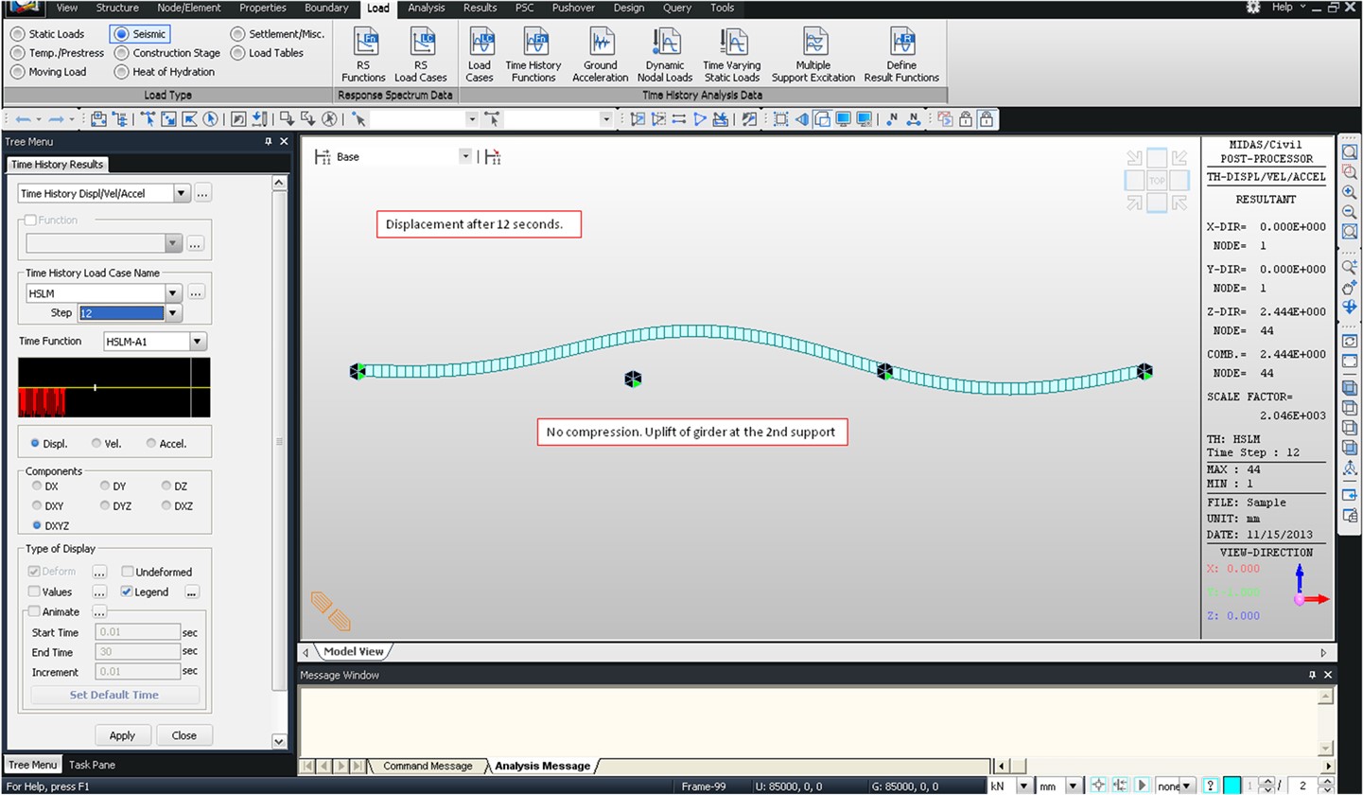The image size is (1363, 795).
Task: Expand the HSLM load case dropdown
Action: click(172, 293)
